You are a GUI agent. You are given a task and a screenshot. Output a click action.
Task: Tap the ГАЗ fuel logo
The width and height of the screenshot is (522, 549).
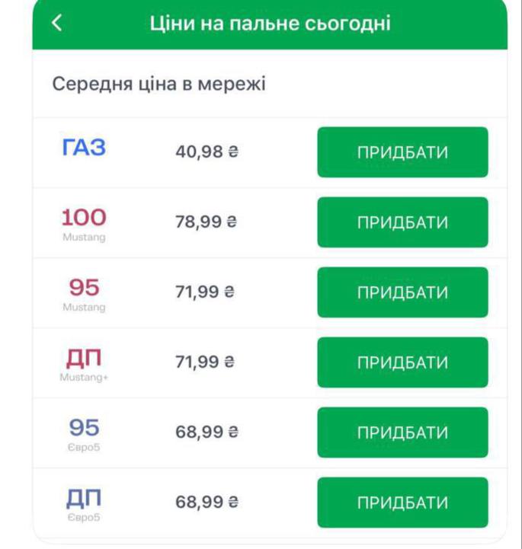[84, 148]
